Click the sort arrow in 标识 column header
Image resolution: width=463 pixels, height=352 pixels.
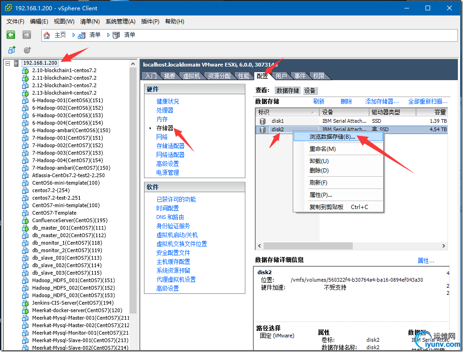pos(313,112)
